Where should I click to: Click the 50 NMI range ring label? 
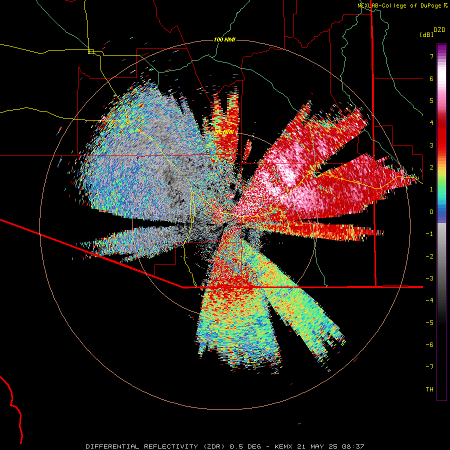pyautogui.click(x=224, y=132)
